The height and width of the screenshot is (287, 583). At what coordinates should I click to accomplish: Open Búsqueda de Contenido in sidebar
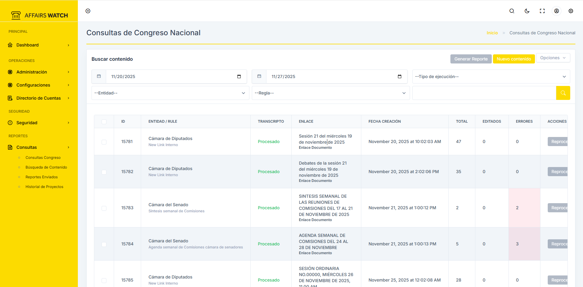click(x=46, y=167)
